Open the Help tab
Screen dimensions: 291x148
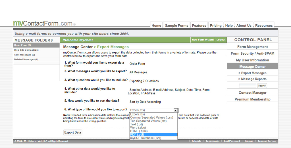point(229,25)
